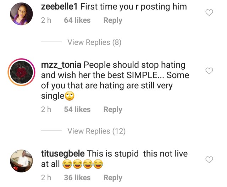The width and height of the screenshot is (227, 187).
Task: Like mzz_tonia's comment with the heart
Action: (x=209, y=71)
